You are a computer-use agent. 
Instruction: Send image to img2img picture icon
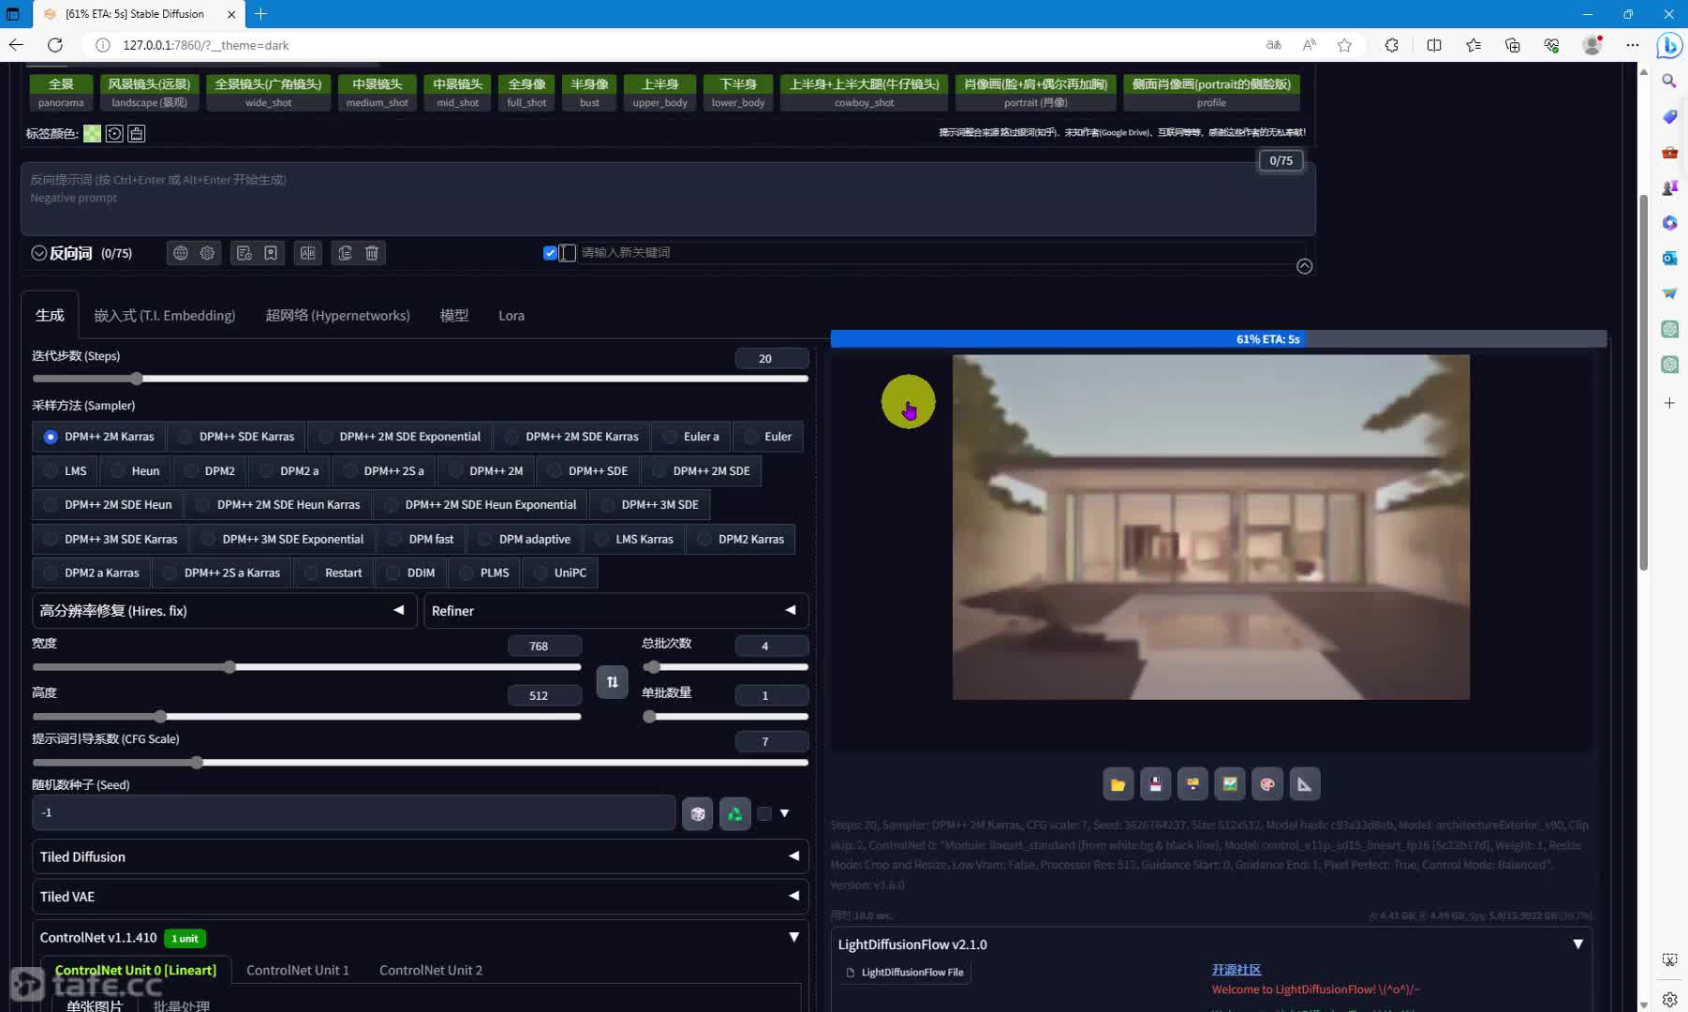[1230, 784]
